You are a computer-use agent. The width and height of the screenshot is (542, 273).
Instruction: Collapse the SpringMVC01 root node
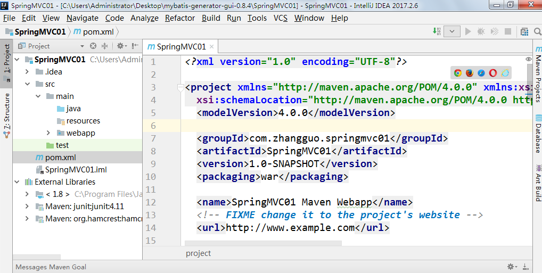(17, 60)
